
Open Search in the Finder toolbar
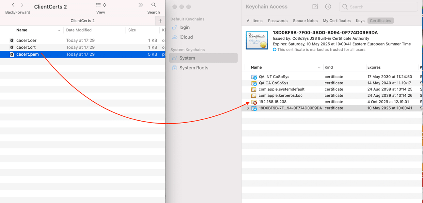point(153,5)
